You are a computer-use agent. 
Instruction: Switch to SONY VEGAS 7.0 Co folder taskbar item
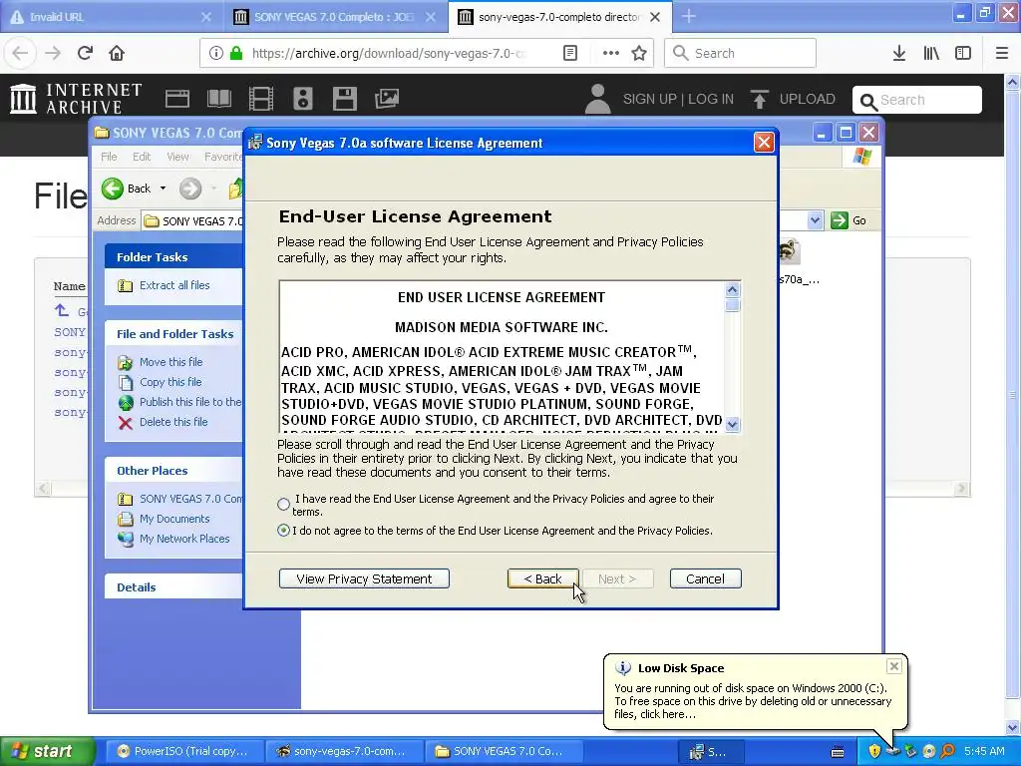tap(502, 751)
